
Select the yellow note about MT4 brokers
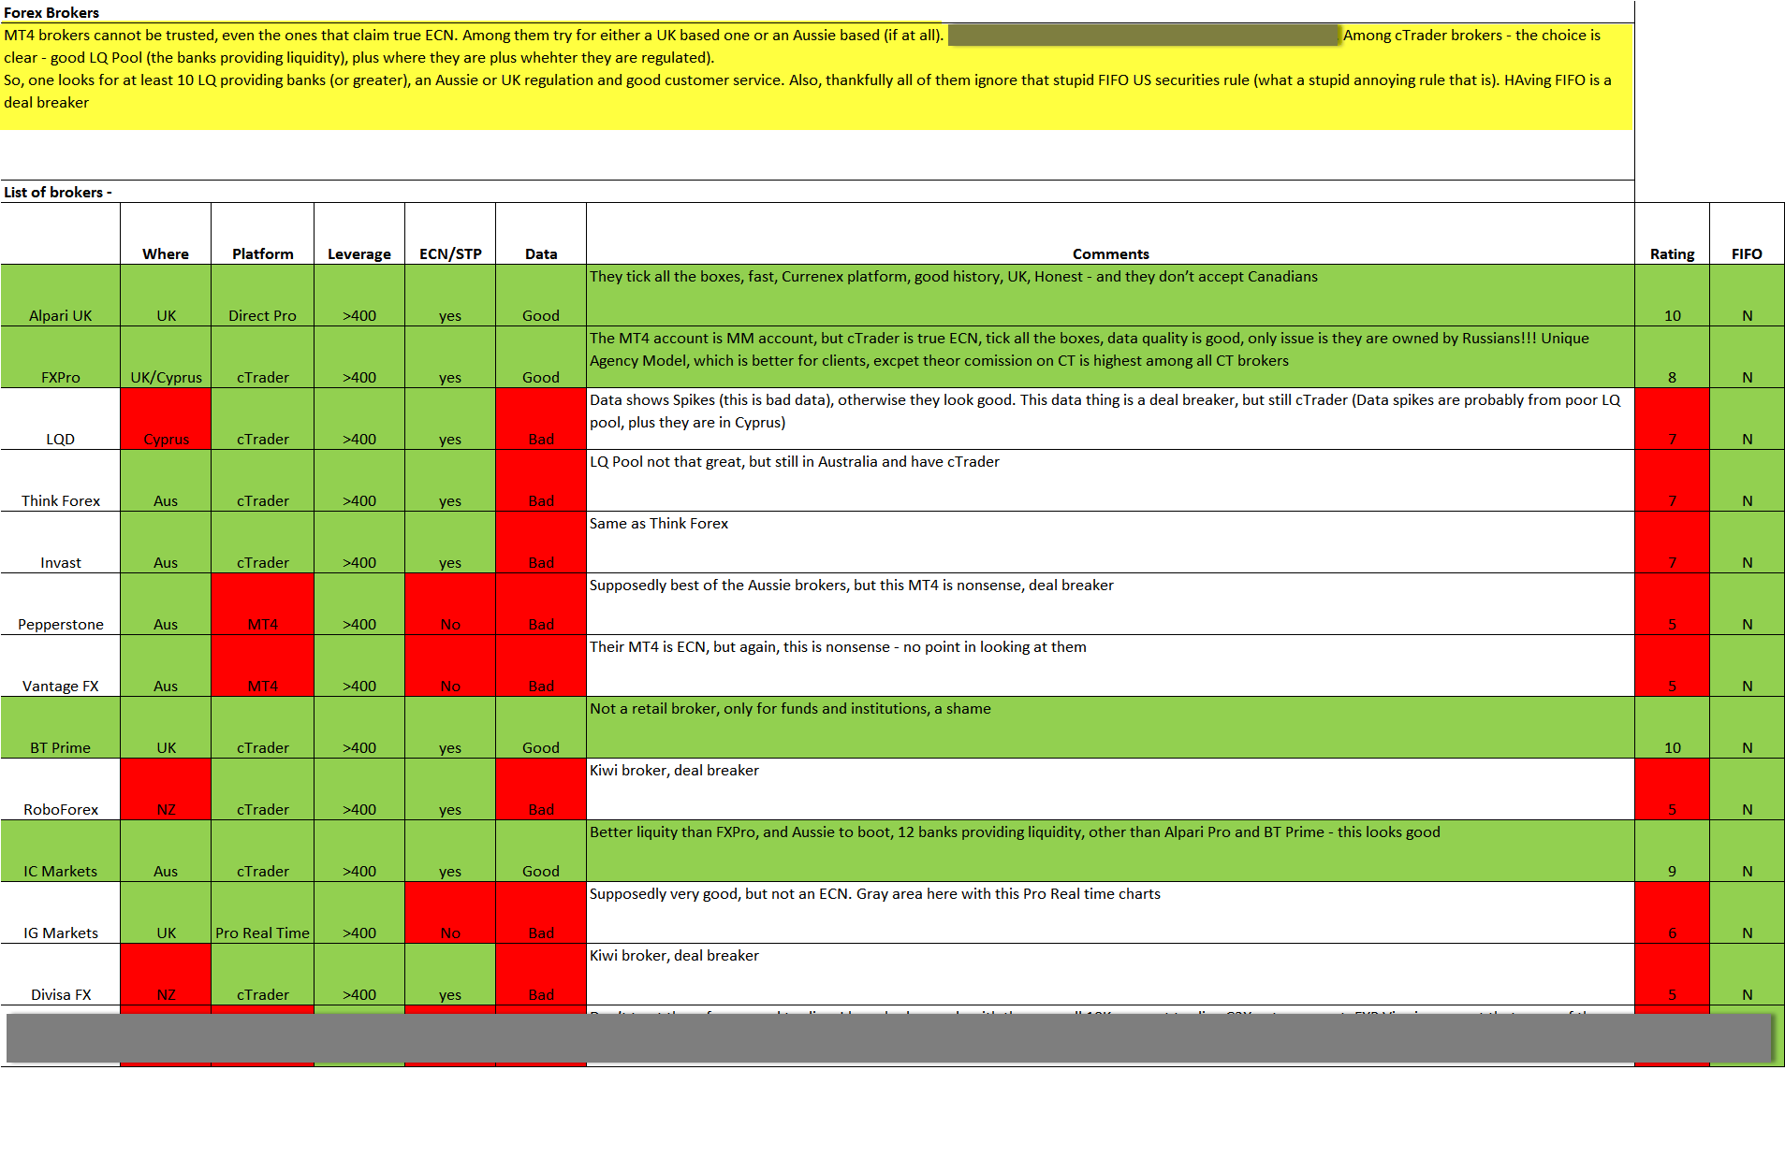click(x=817, y=77)
